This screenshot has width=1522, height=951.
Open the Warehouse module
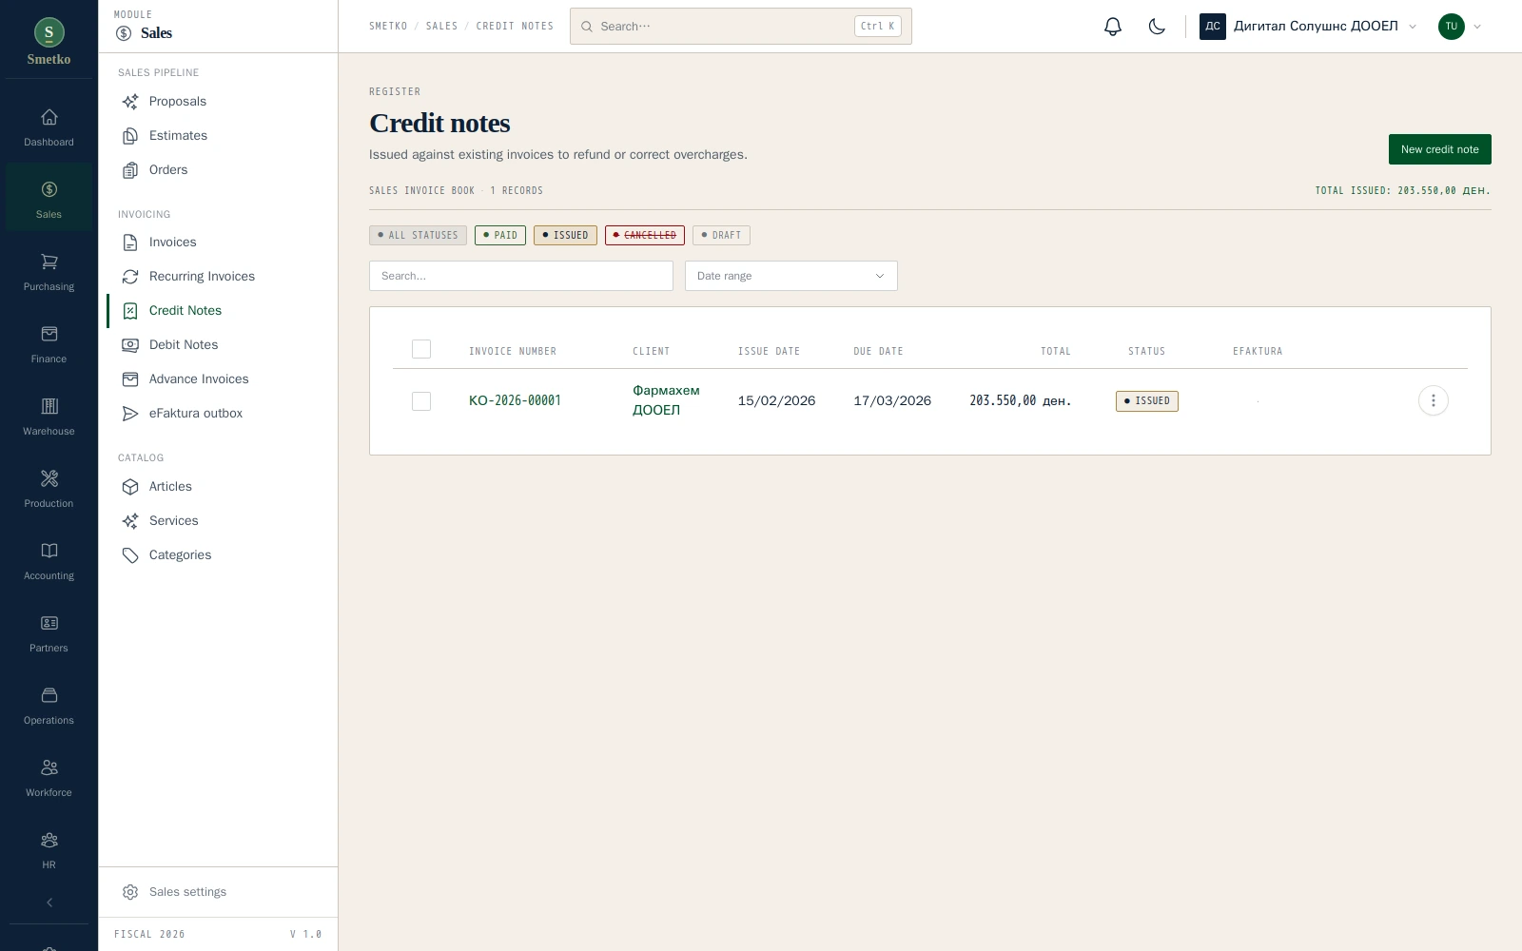coord(49,417)
